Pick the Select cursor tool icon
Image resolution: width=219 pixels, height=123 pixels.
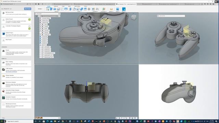coord(124,9)
